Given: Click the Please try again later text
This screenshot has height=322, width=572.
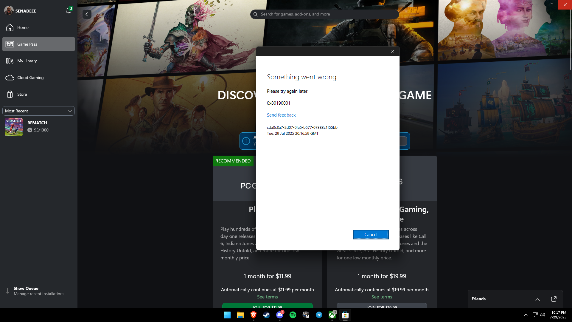Looking at the screenshot, I should click(x=287, y=91).
